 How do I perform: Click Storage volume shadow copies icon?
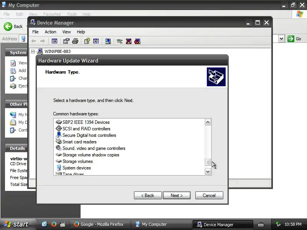tap(59, 155)
